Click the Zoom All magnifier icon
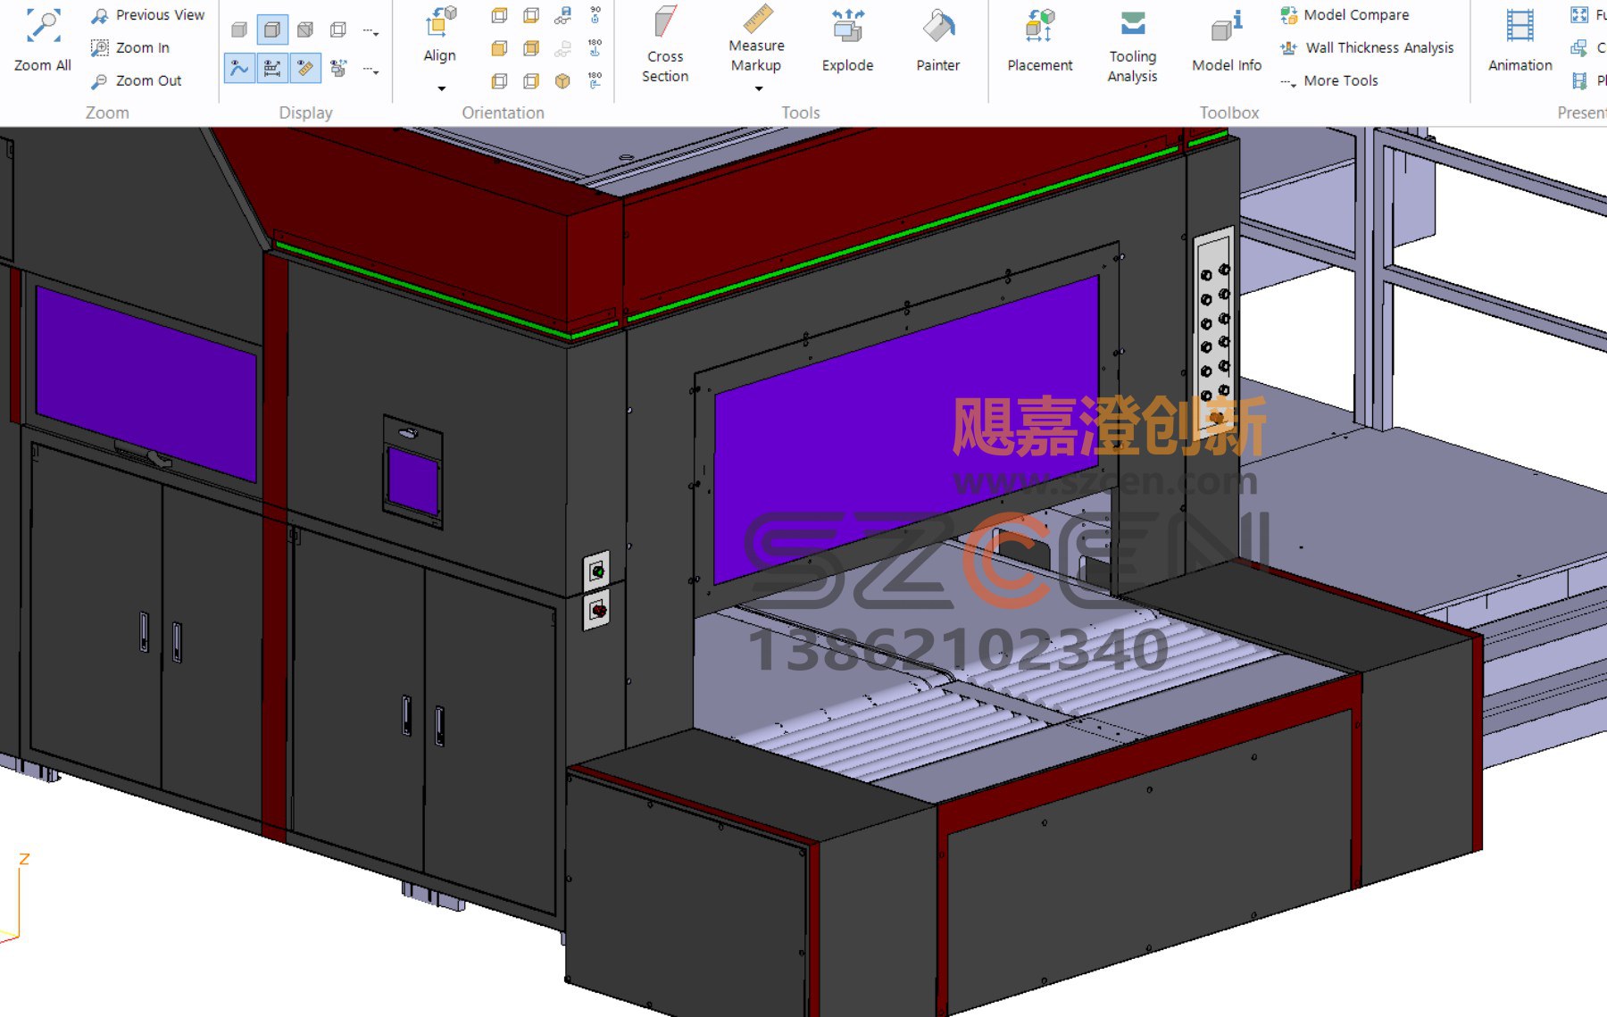 pos(43,27)
